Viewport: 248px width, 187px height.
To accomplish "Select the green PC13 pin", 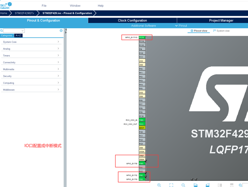I will pos(142,37).
